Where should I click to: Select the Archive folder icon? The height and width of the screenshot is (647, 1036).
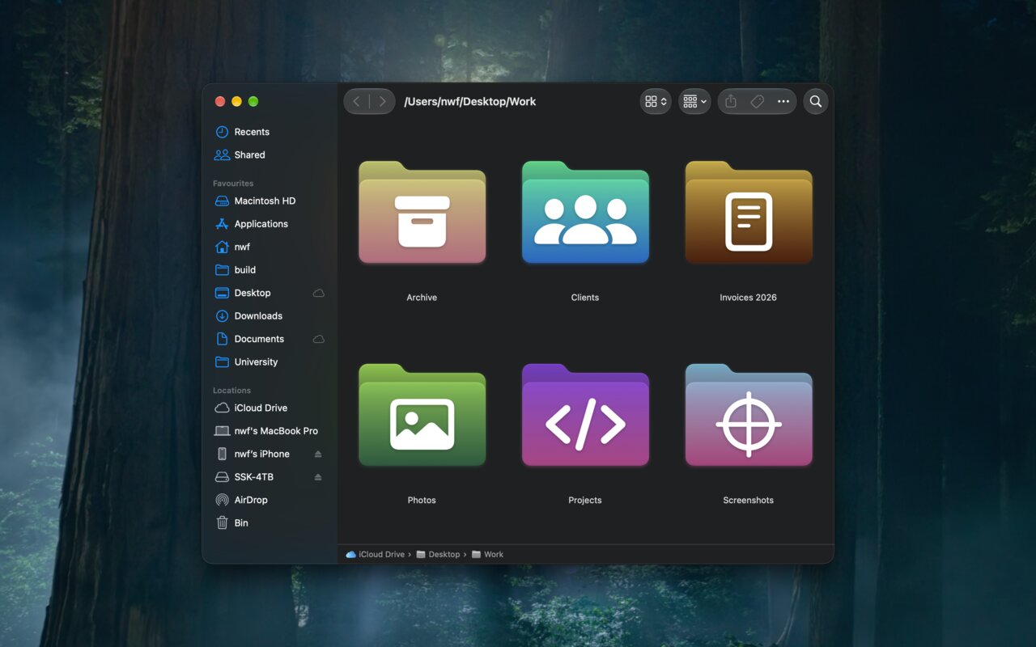422,212
